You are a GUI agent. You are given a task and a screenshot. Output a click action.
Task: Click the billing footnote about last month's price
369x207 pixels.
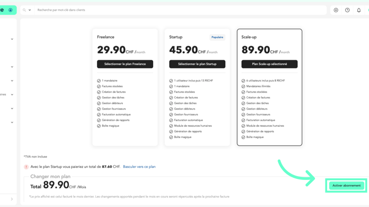129,197
